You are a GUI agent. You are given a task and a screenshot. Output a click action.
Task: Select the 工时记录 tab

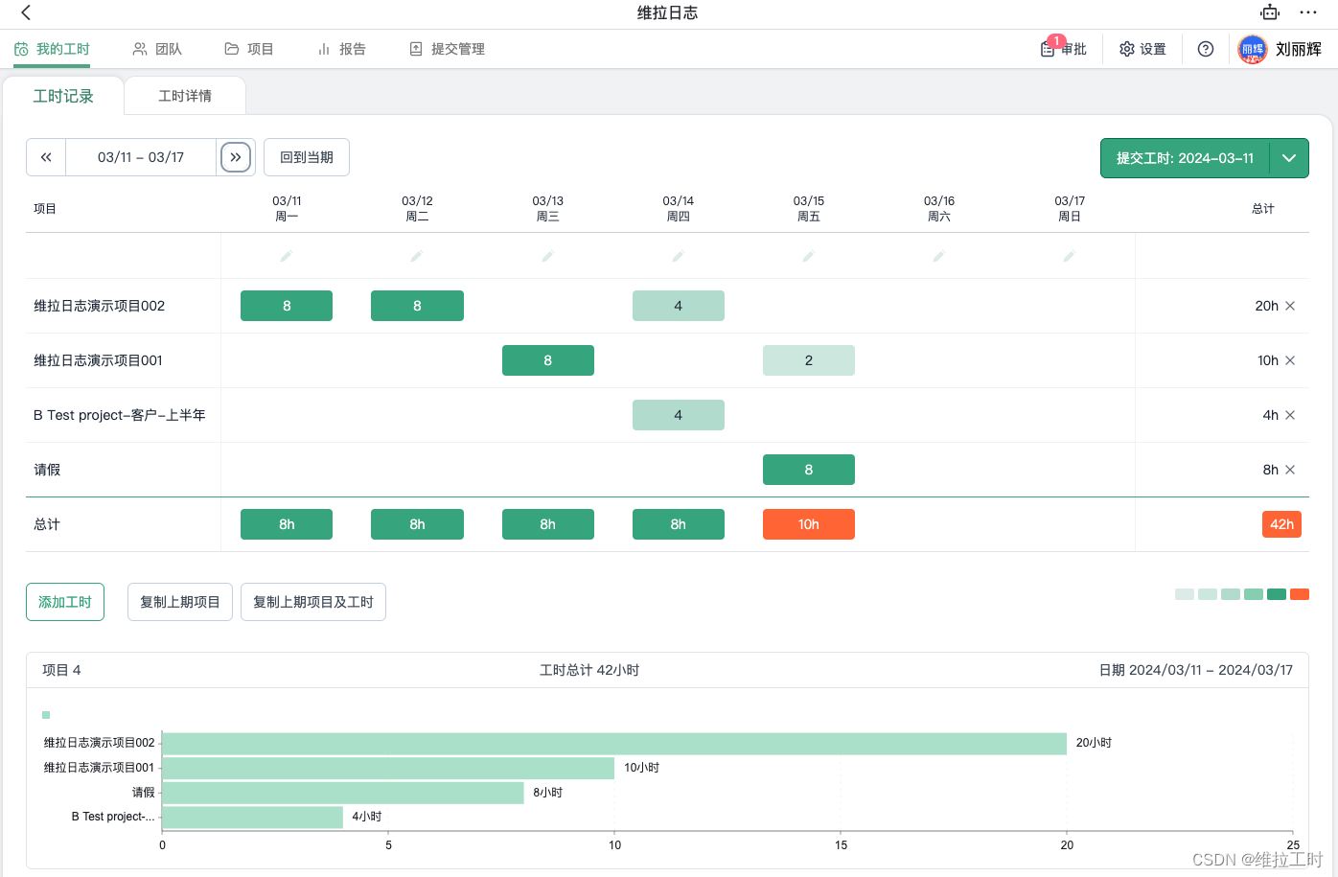click(x=63, y=96)
